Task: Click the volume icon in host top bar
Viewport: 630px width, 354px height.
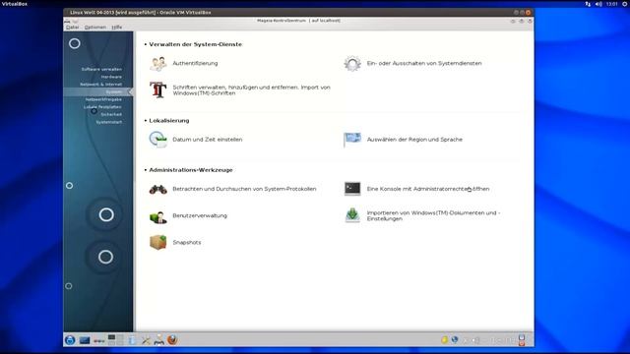Action: [598, 4]
